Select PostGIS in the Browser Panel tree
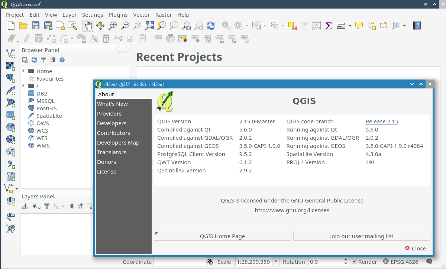 tap(46, 108)
